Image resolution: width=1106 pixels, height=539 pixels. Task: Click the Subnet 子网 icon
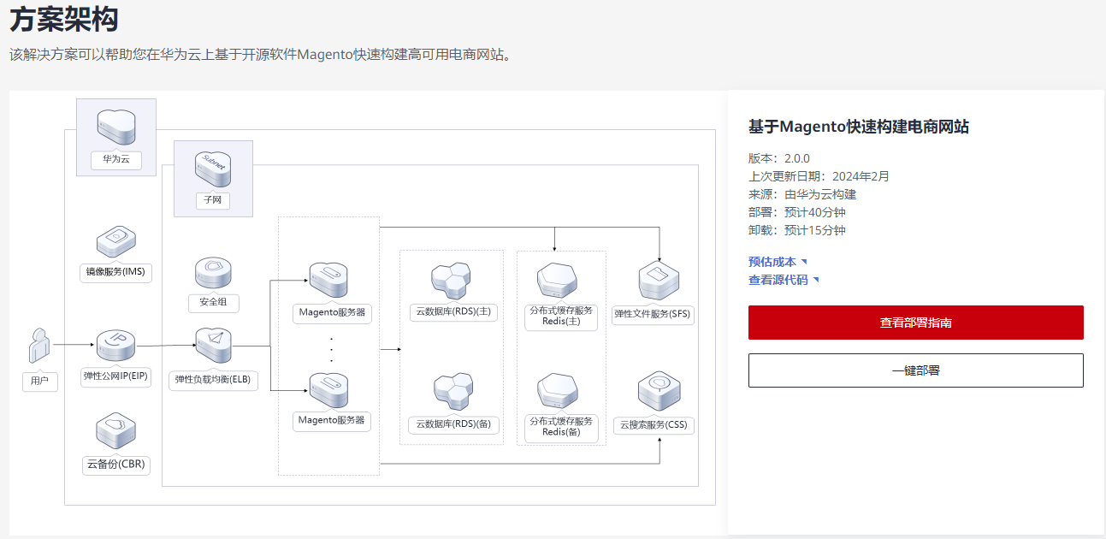pyautogui.click(x=214, y=169)
